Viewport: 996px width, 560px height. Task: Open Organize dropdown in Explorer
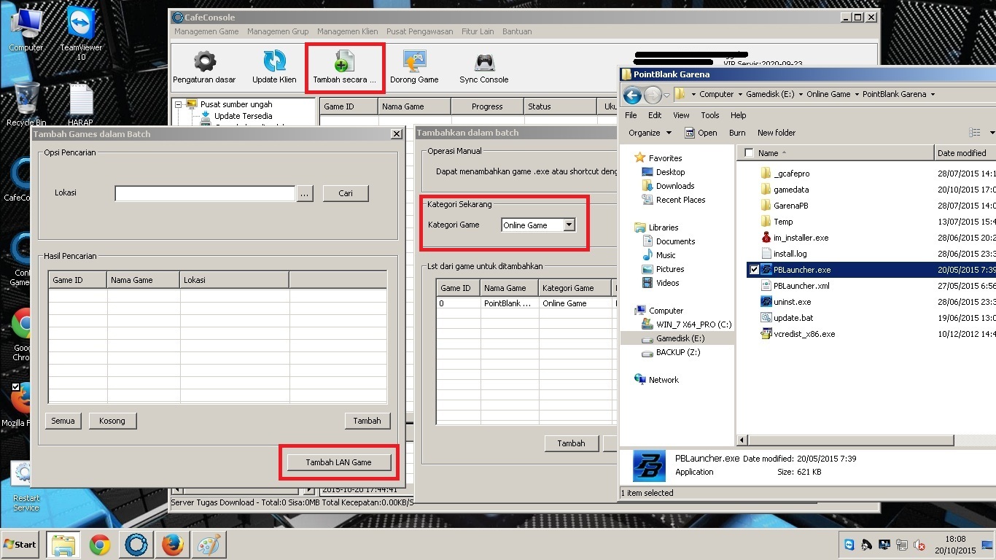(x=650, y=133)
